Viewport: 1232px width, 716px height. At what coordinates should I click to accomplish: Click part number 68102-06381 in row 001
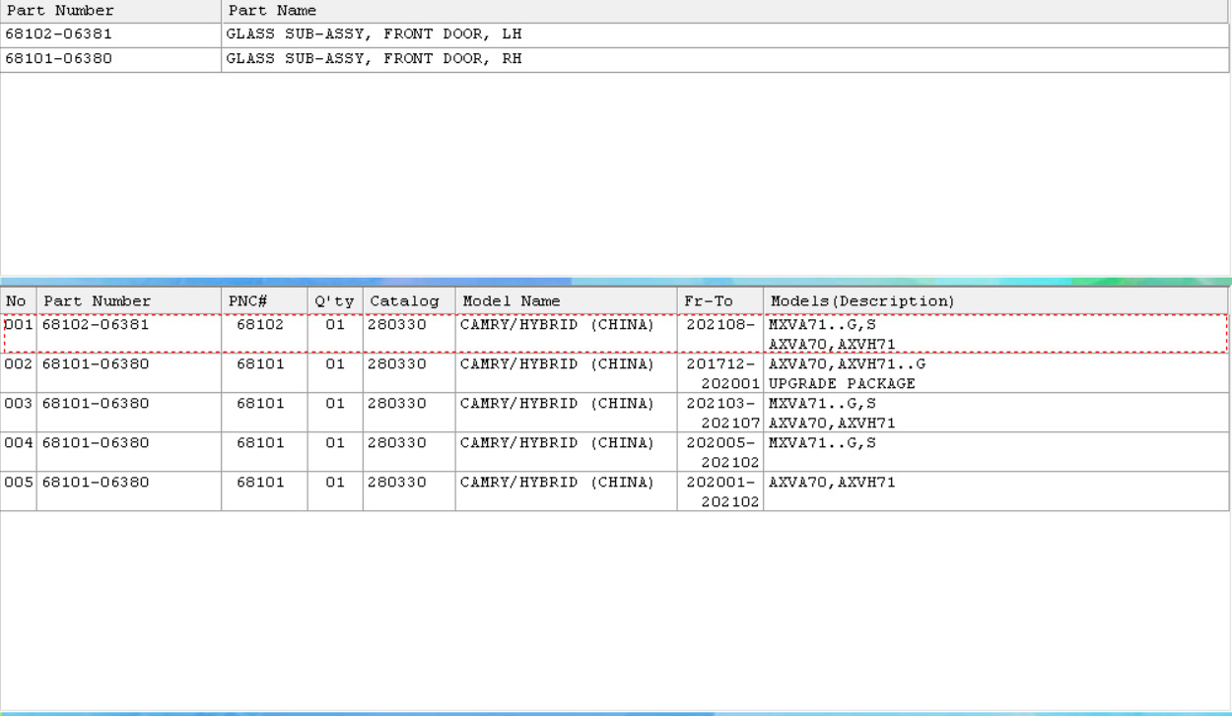click(x=96, y=324)
